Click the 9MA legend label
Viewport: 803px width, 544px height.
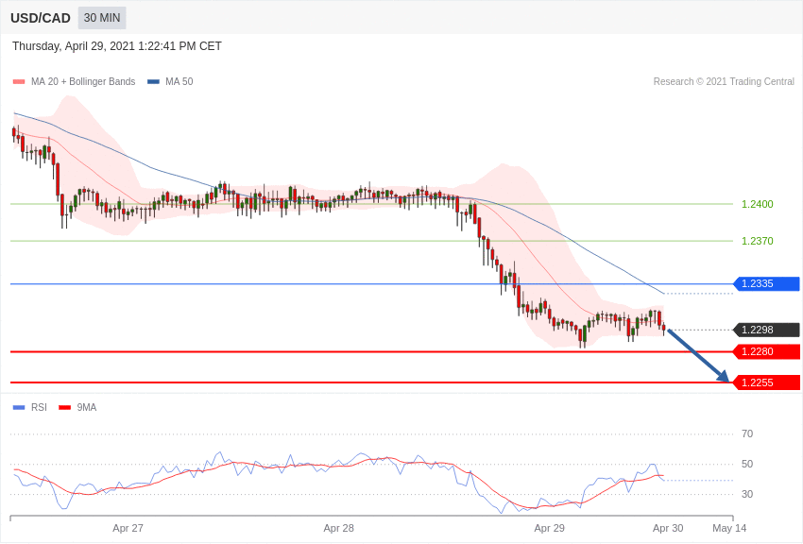pyautogui.click(x=87, y=407)
